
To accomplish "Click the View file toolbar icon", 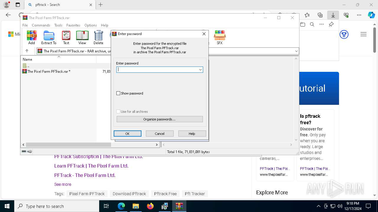I will tap(82, 37).
